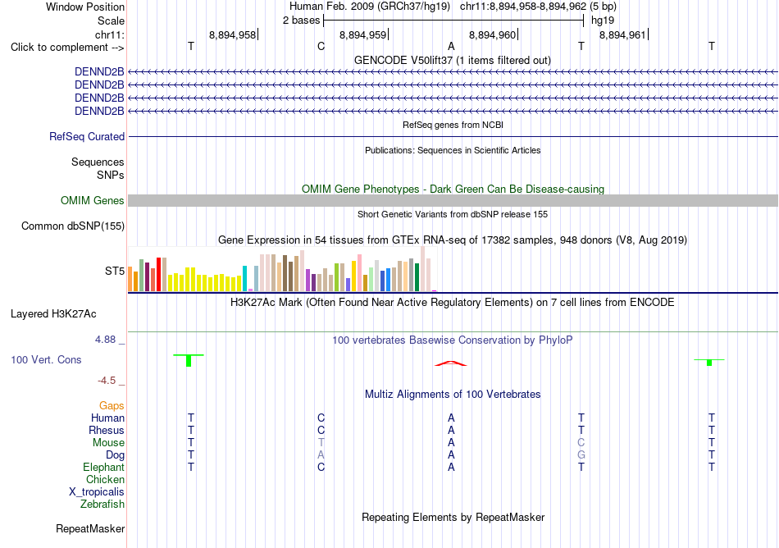Click the Repeating Elements by RepeatMasker title
779x548 pixels.
click(453, 517)
